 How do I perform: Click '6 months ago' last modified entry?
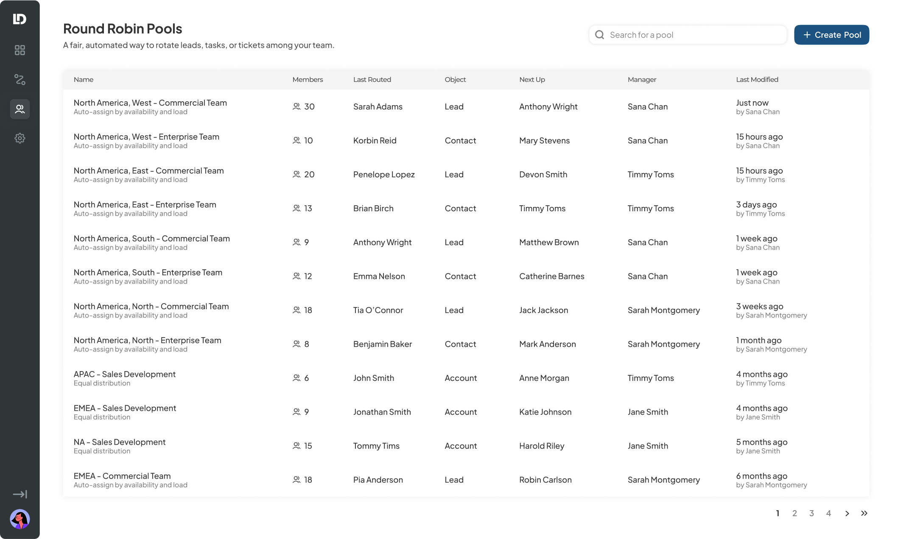point(761,476)
